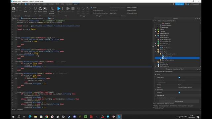
Task: Switch to the PLUGINS ribbon tab
Action: pos(69,4)
